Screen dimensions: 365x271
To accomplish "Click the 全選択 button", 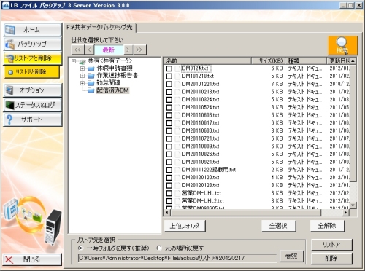I will pyautogui.click(x=278, y=226).
